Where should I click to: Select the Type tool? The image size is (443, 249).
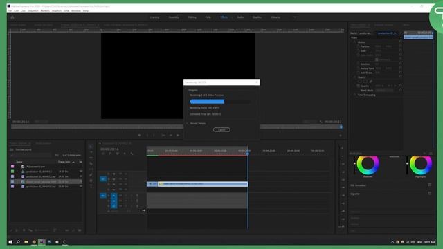click(x=91, y=186)
